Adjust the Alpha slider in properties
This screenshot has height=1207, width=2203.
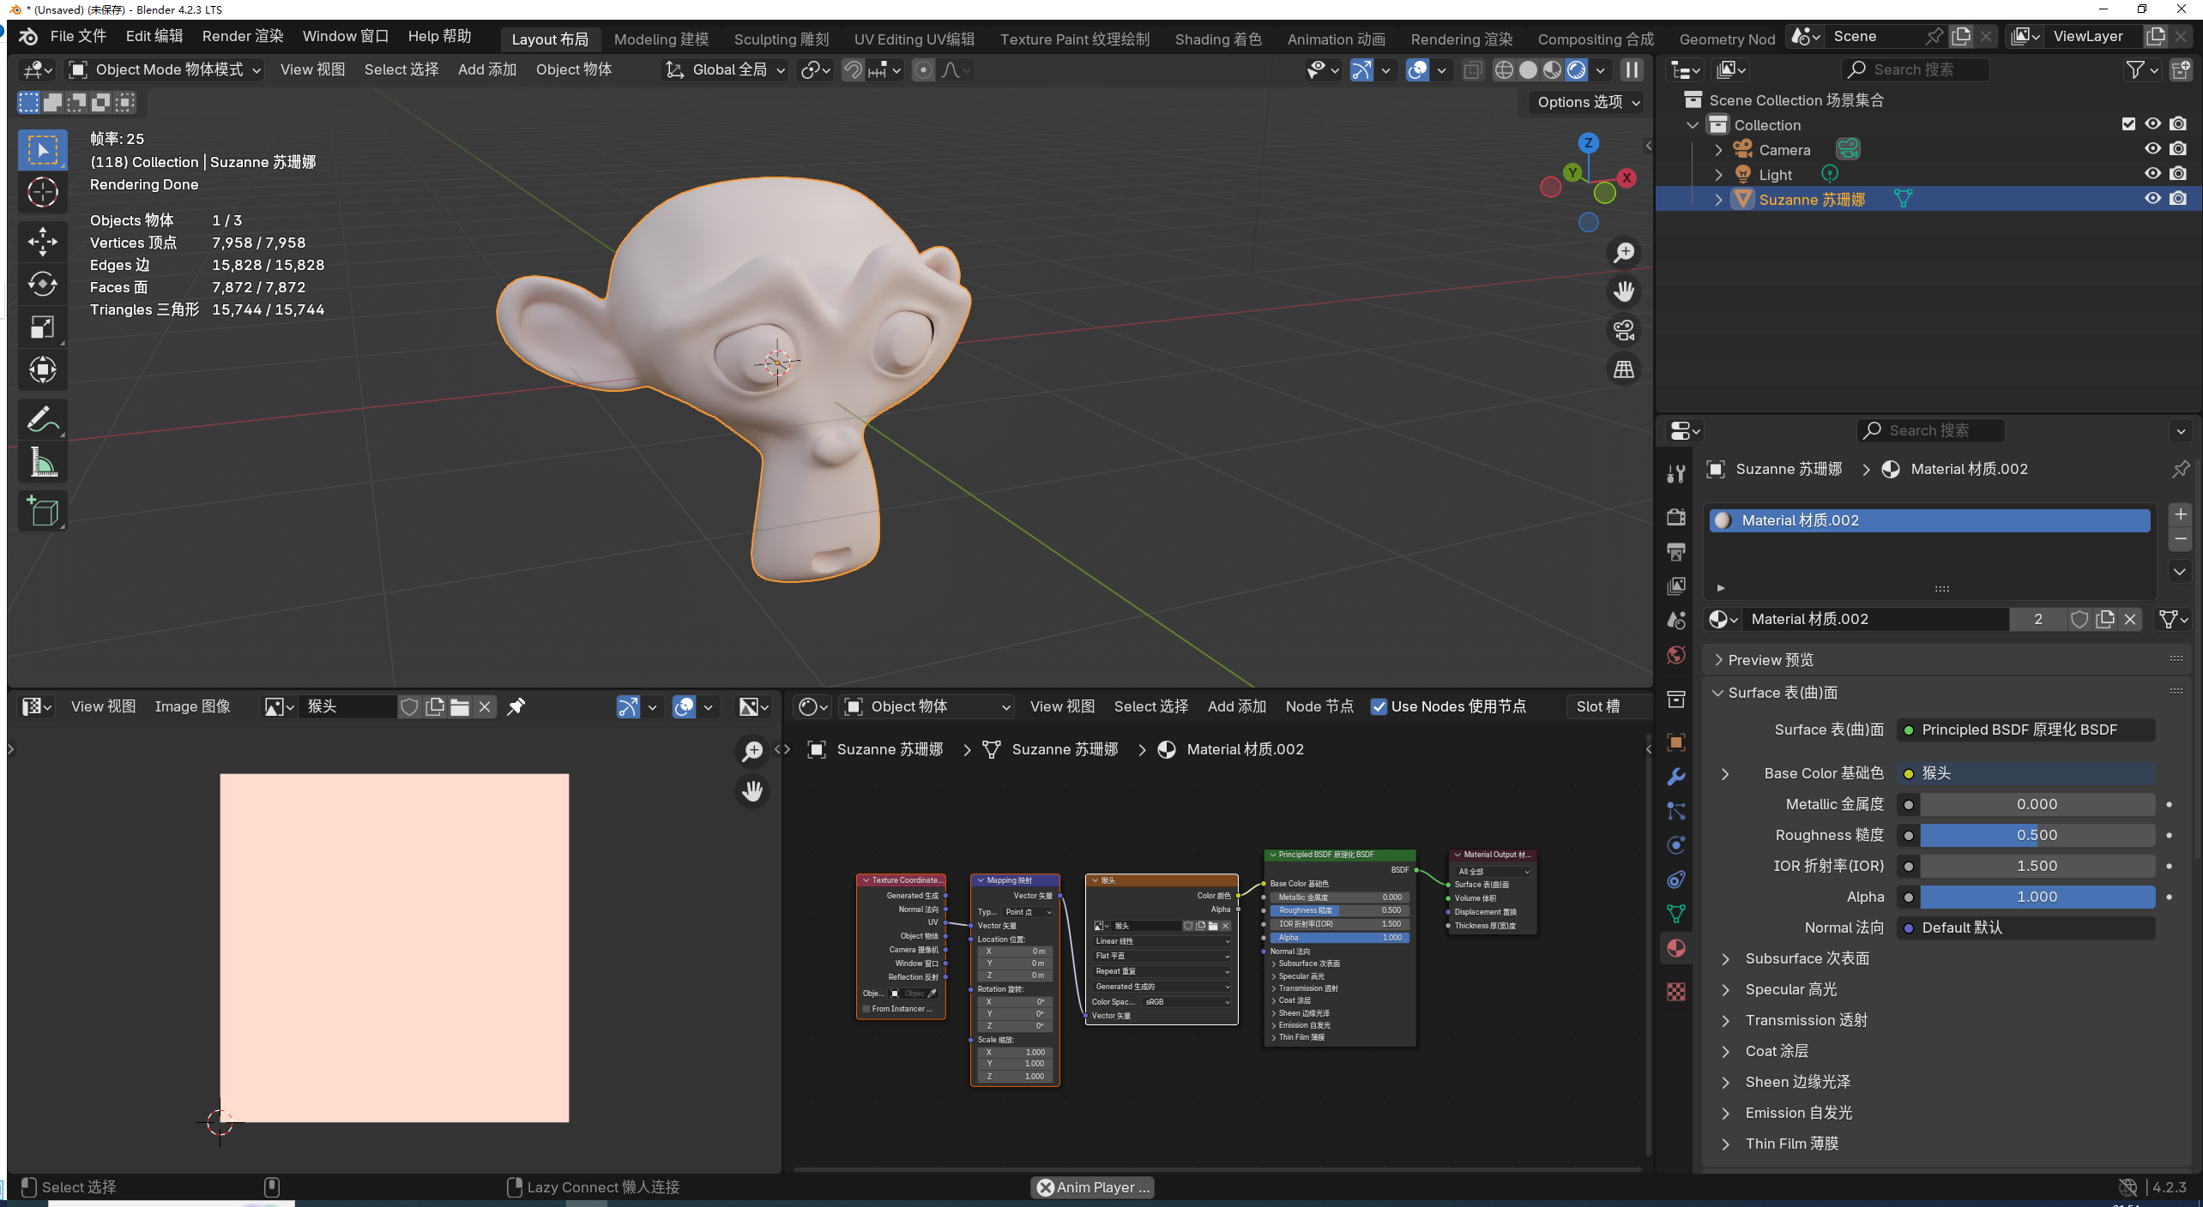(2037, 898)
